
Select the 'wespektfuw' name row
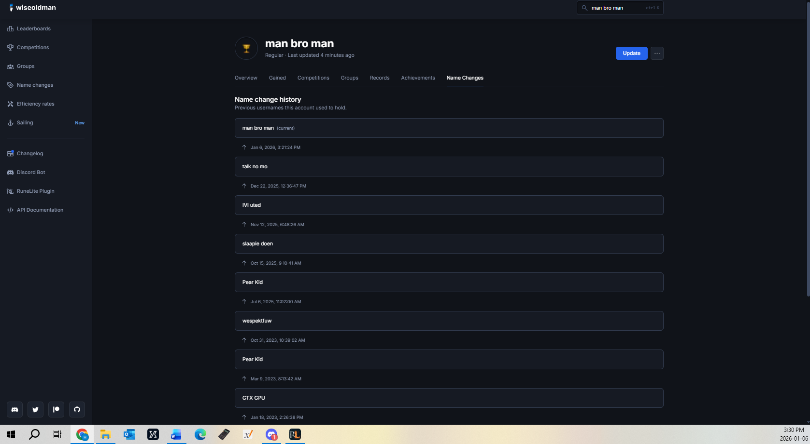coord(449,321)
